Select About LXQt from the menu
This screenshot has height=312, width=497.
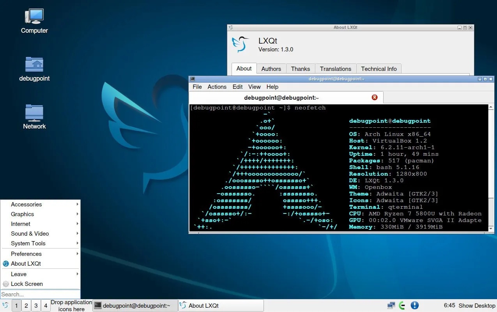click(x=26, y=264)
